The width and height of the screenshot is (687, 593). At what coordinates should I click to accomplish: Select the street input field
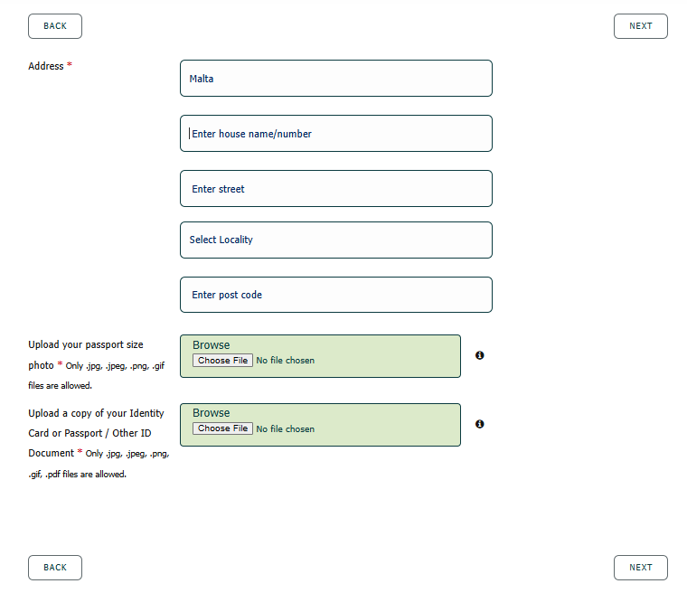(336, 189)
